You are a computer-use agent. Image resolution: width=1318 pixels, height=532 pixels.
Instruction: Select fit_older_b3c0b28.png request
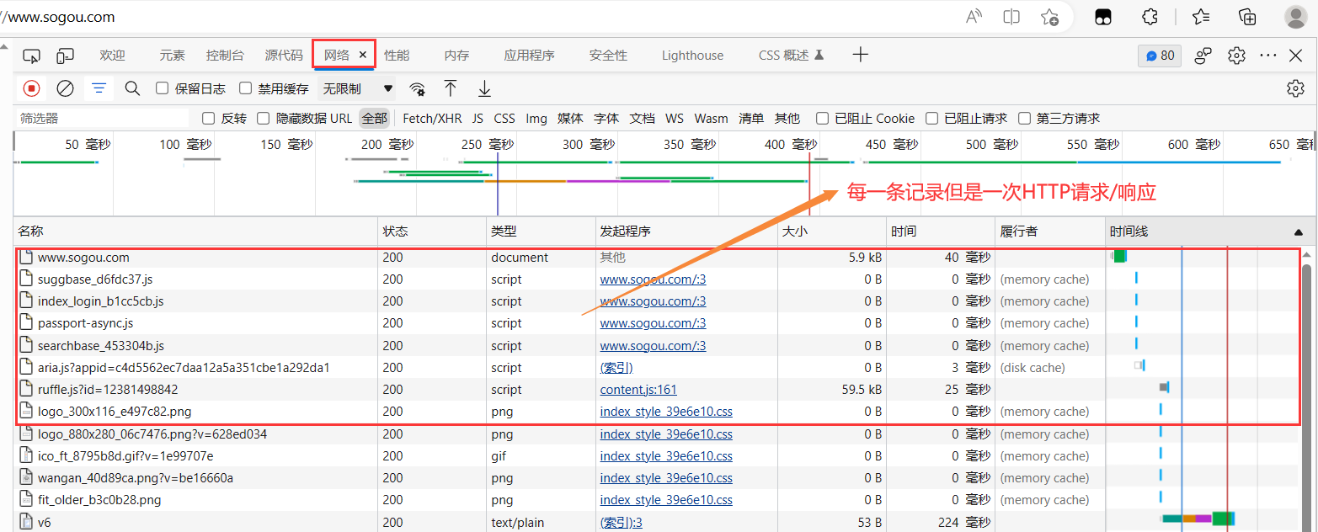point(655,500)
